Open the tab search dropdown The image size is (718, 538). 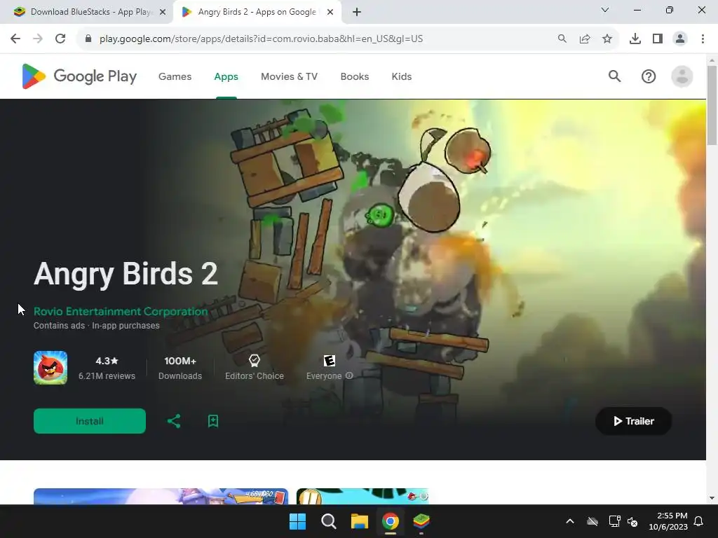[x=605, y=10]
